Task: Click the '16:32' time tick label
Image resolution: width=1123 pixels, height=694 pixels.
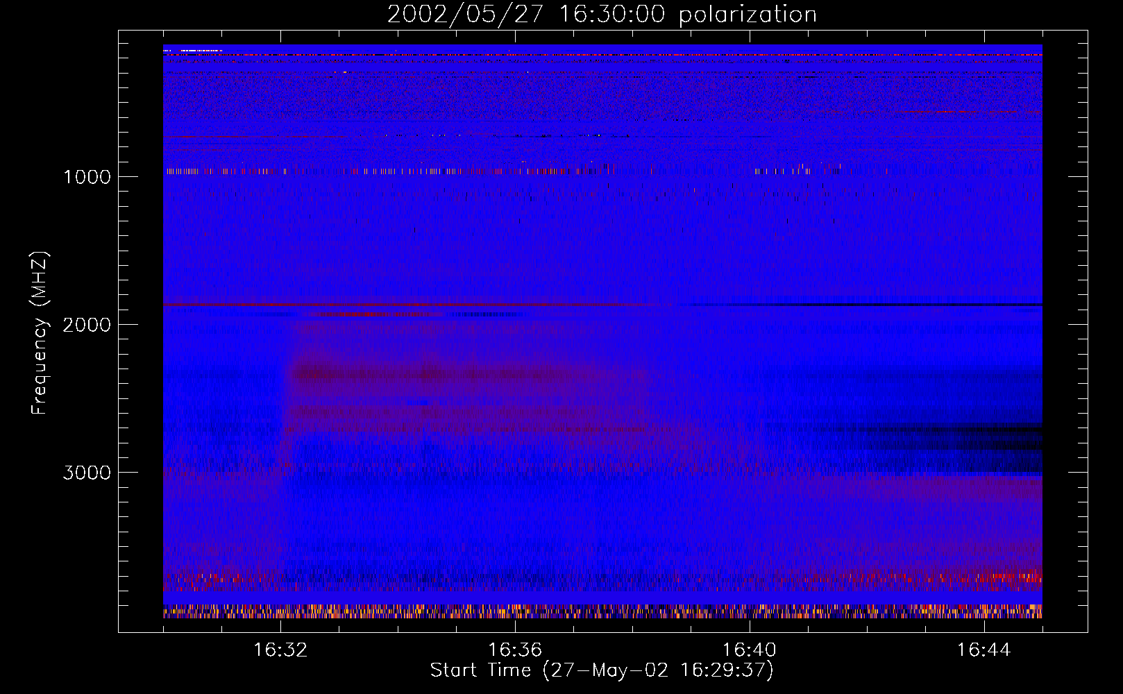Action: click(x=280, y=650)
